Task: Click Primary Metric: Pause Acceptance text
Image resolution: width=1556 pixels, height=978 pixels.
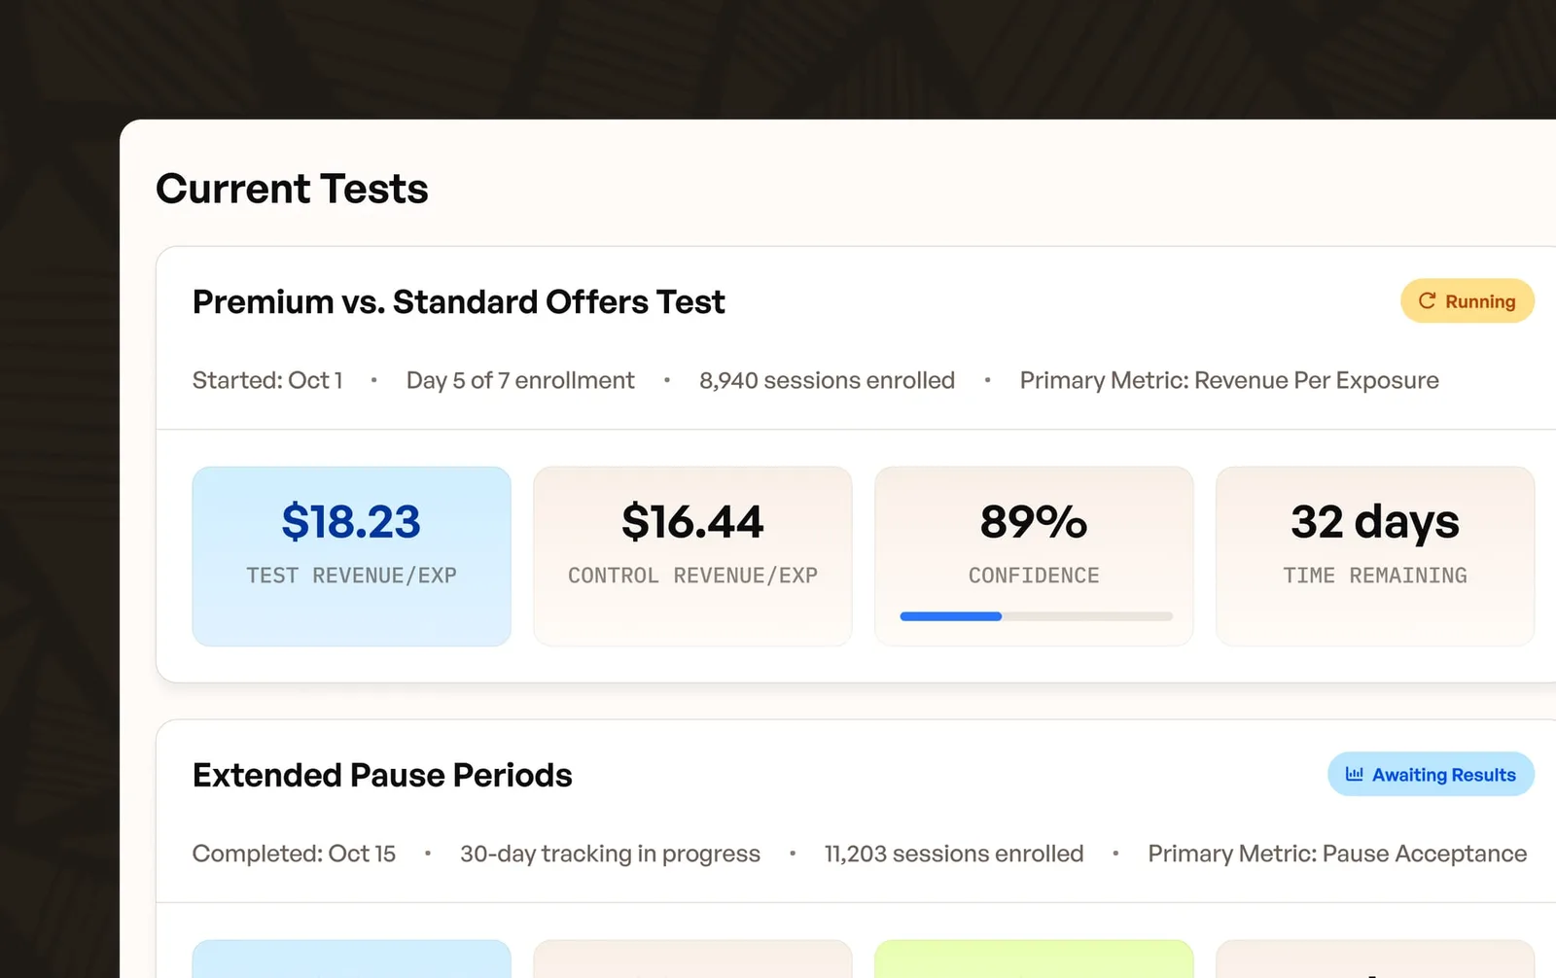Action: (1337, 854)
